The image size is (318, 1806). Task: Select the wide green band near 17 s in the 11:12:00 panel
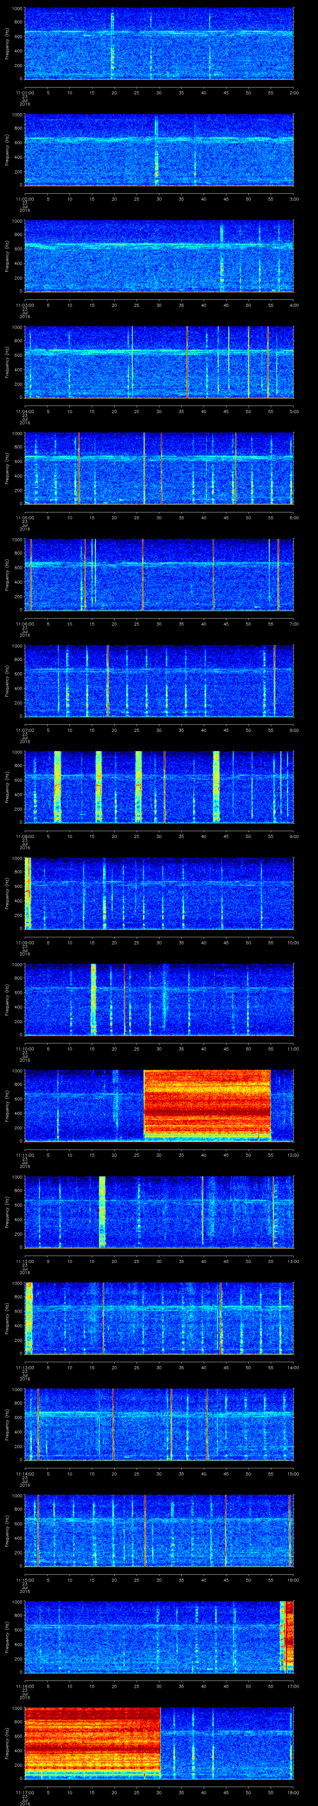pos(102,1212)
